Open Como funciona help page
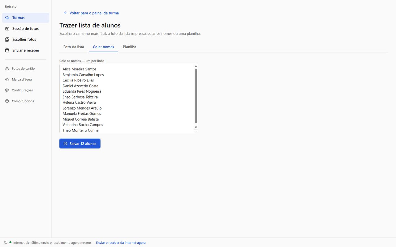Image resolution: width=396 pixels, height=247 pixels. point(26,101)
